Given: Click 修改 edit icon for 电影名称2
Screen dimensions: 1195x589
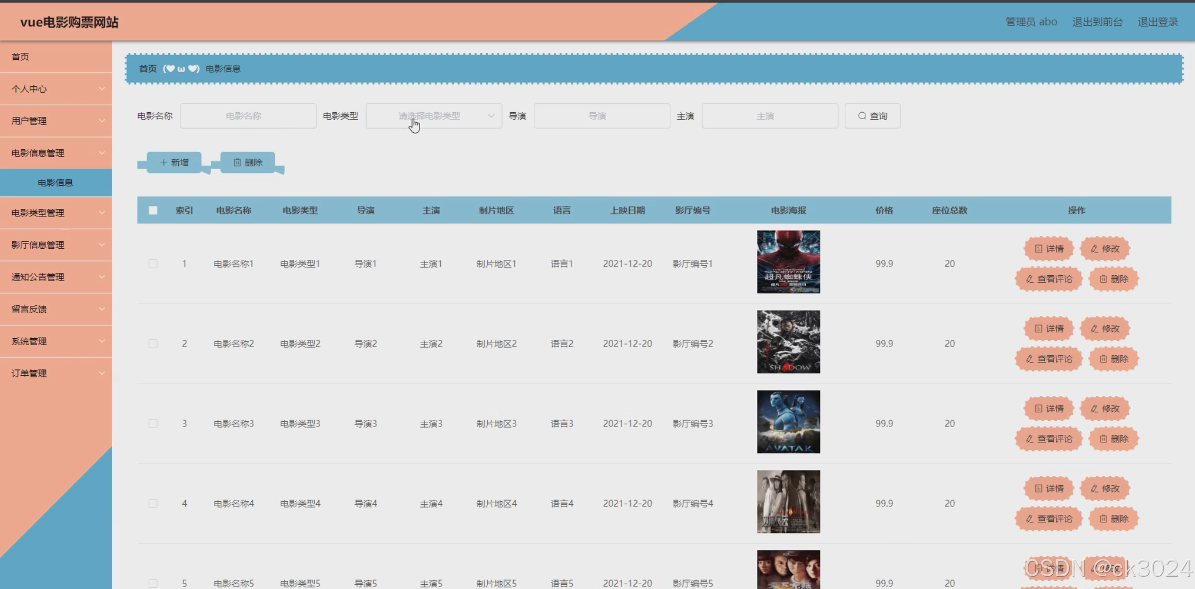Looking at the screenshot, I should [1094, 329].
